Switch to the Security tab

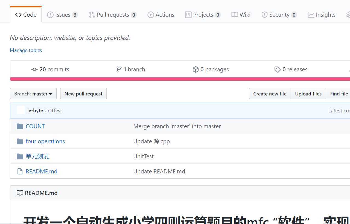click(279, 15)
